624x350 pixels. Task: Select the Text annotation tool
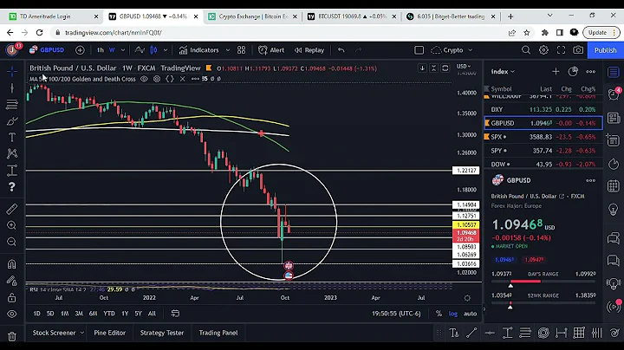pyautogui.click(x=12, y=137)
